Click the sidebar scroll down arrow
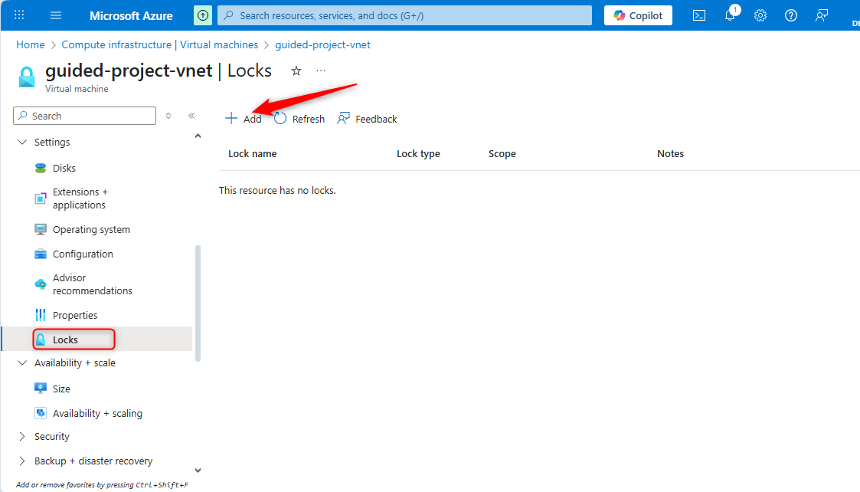This screenshot has height=492, width=860. (198, 471)
